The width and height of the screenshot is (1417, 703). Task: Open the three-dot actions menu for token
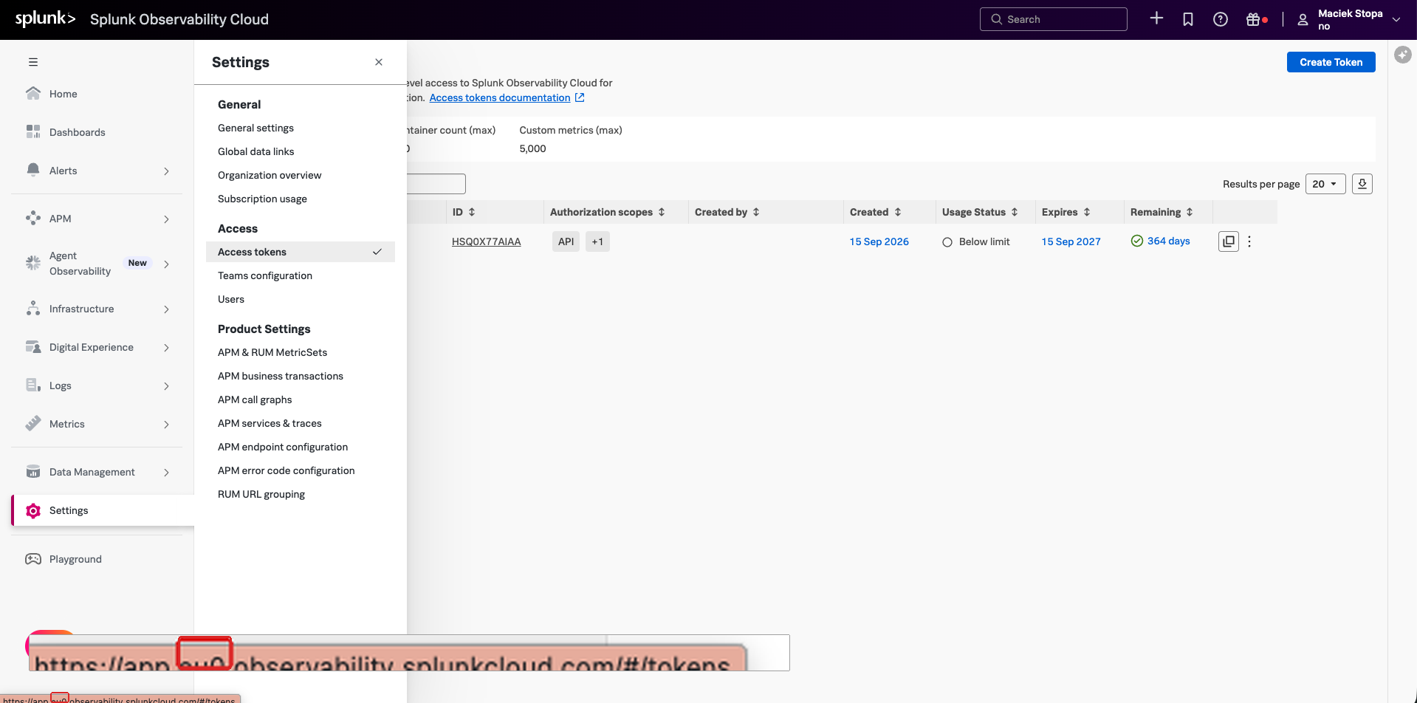[x=1249, y=241]
